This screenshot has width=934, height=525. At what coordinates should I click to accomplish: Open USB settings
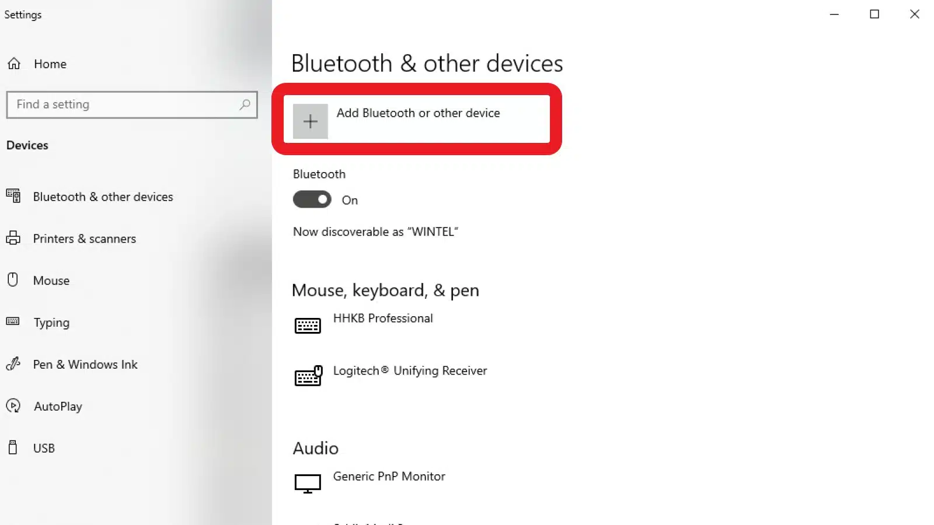[44, 448]
